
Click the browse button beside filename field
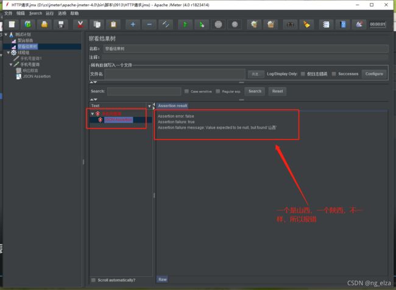pos(256,74)
